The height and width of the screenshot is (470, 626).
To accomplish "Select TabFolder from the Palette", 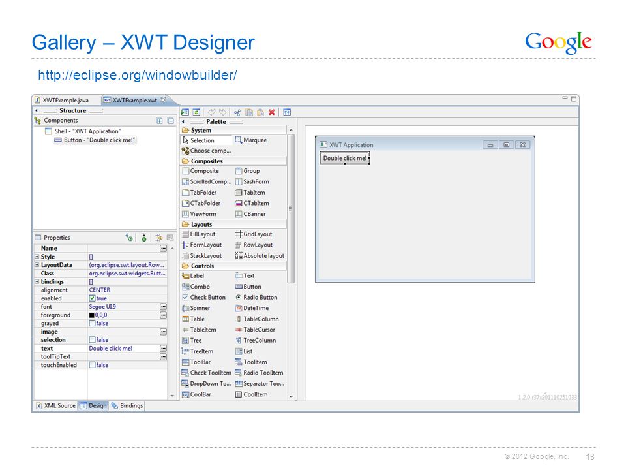I will (x=200, y=193).
